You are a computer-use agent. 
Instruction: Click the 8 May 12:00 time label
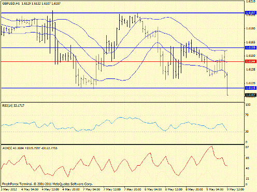click(174, 189)
